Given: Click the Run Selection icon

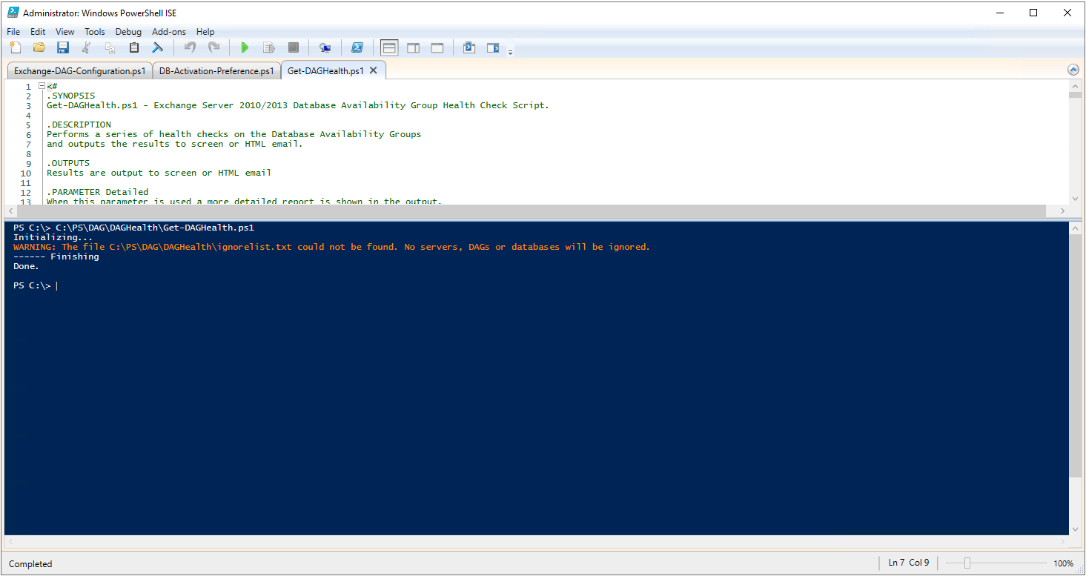Looking at the screenshot, I should tap(269, 47).
